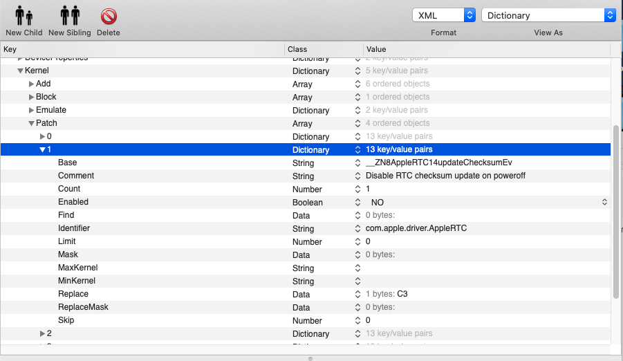Open class stepper for Replace row
Screen dimensions: 623x361
pos(357,294)
